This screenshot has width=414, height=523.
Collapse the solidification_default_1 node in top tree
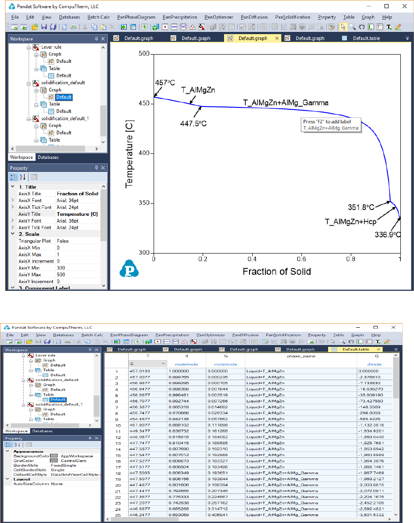pyautogui.click(x=29, y=119)
